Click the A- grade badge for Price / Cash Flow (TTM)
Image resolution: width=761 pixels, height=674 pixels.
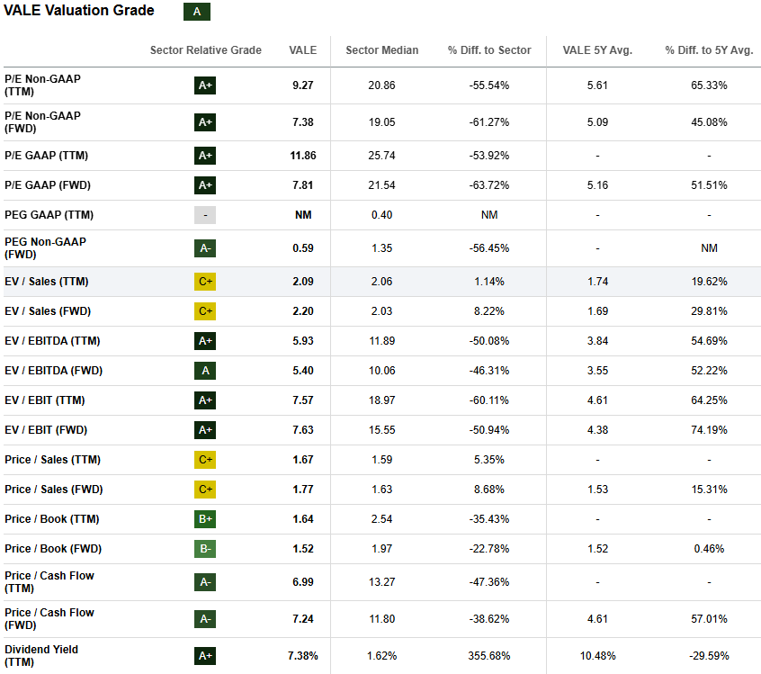pos(205,582)
